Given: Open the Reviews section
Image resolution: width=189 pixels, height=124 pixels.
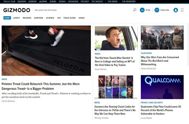Looking at the screenshot, I should 27,18.
